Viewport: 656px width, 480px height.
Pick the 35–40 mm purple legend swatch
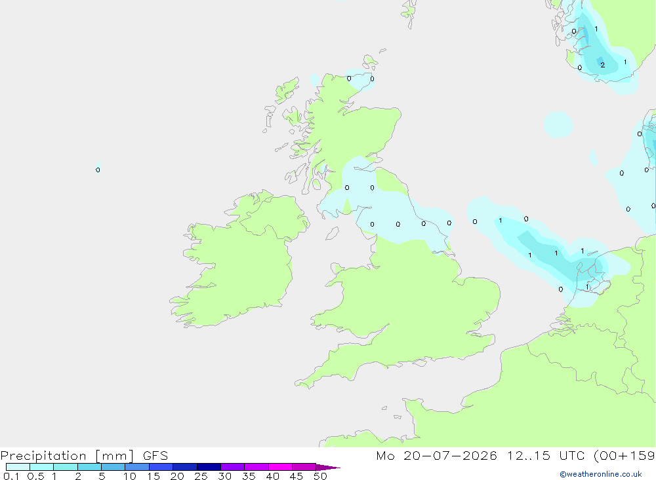click(256, 467)
